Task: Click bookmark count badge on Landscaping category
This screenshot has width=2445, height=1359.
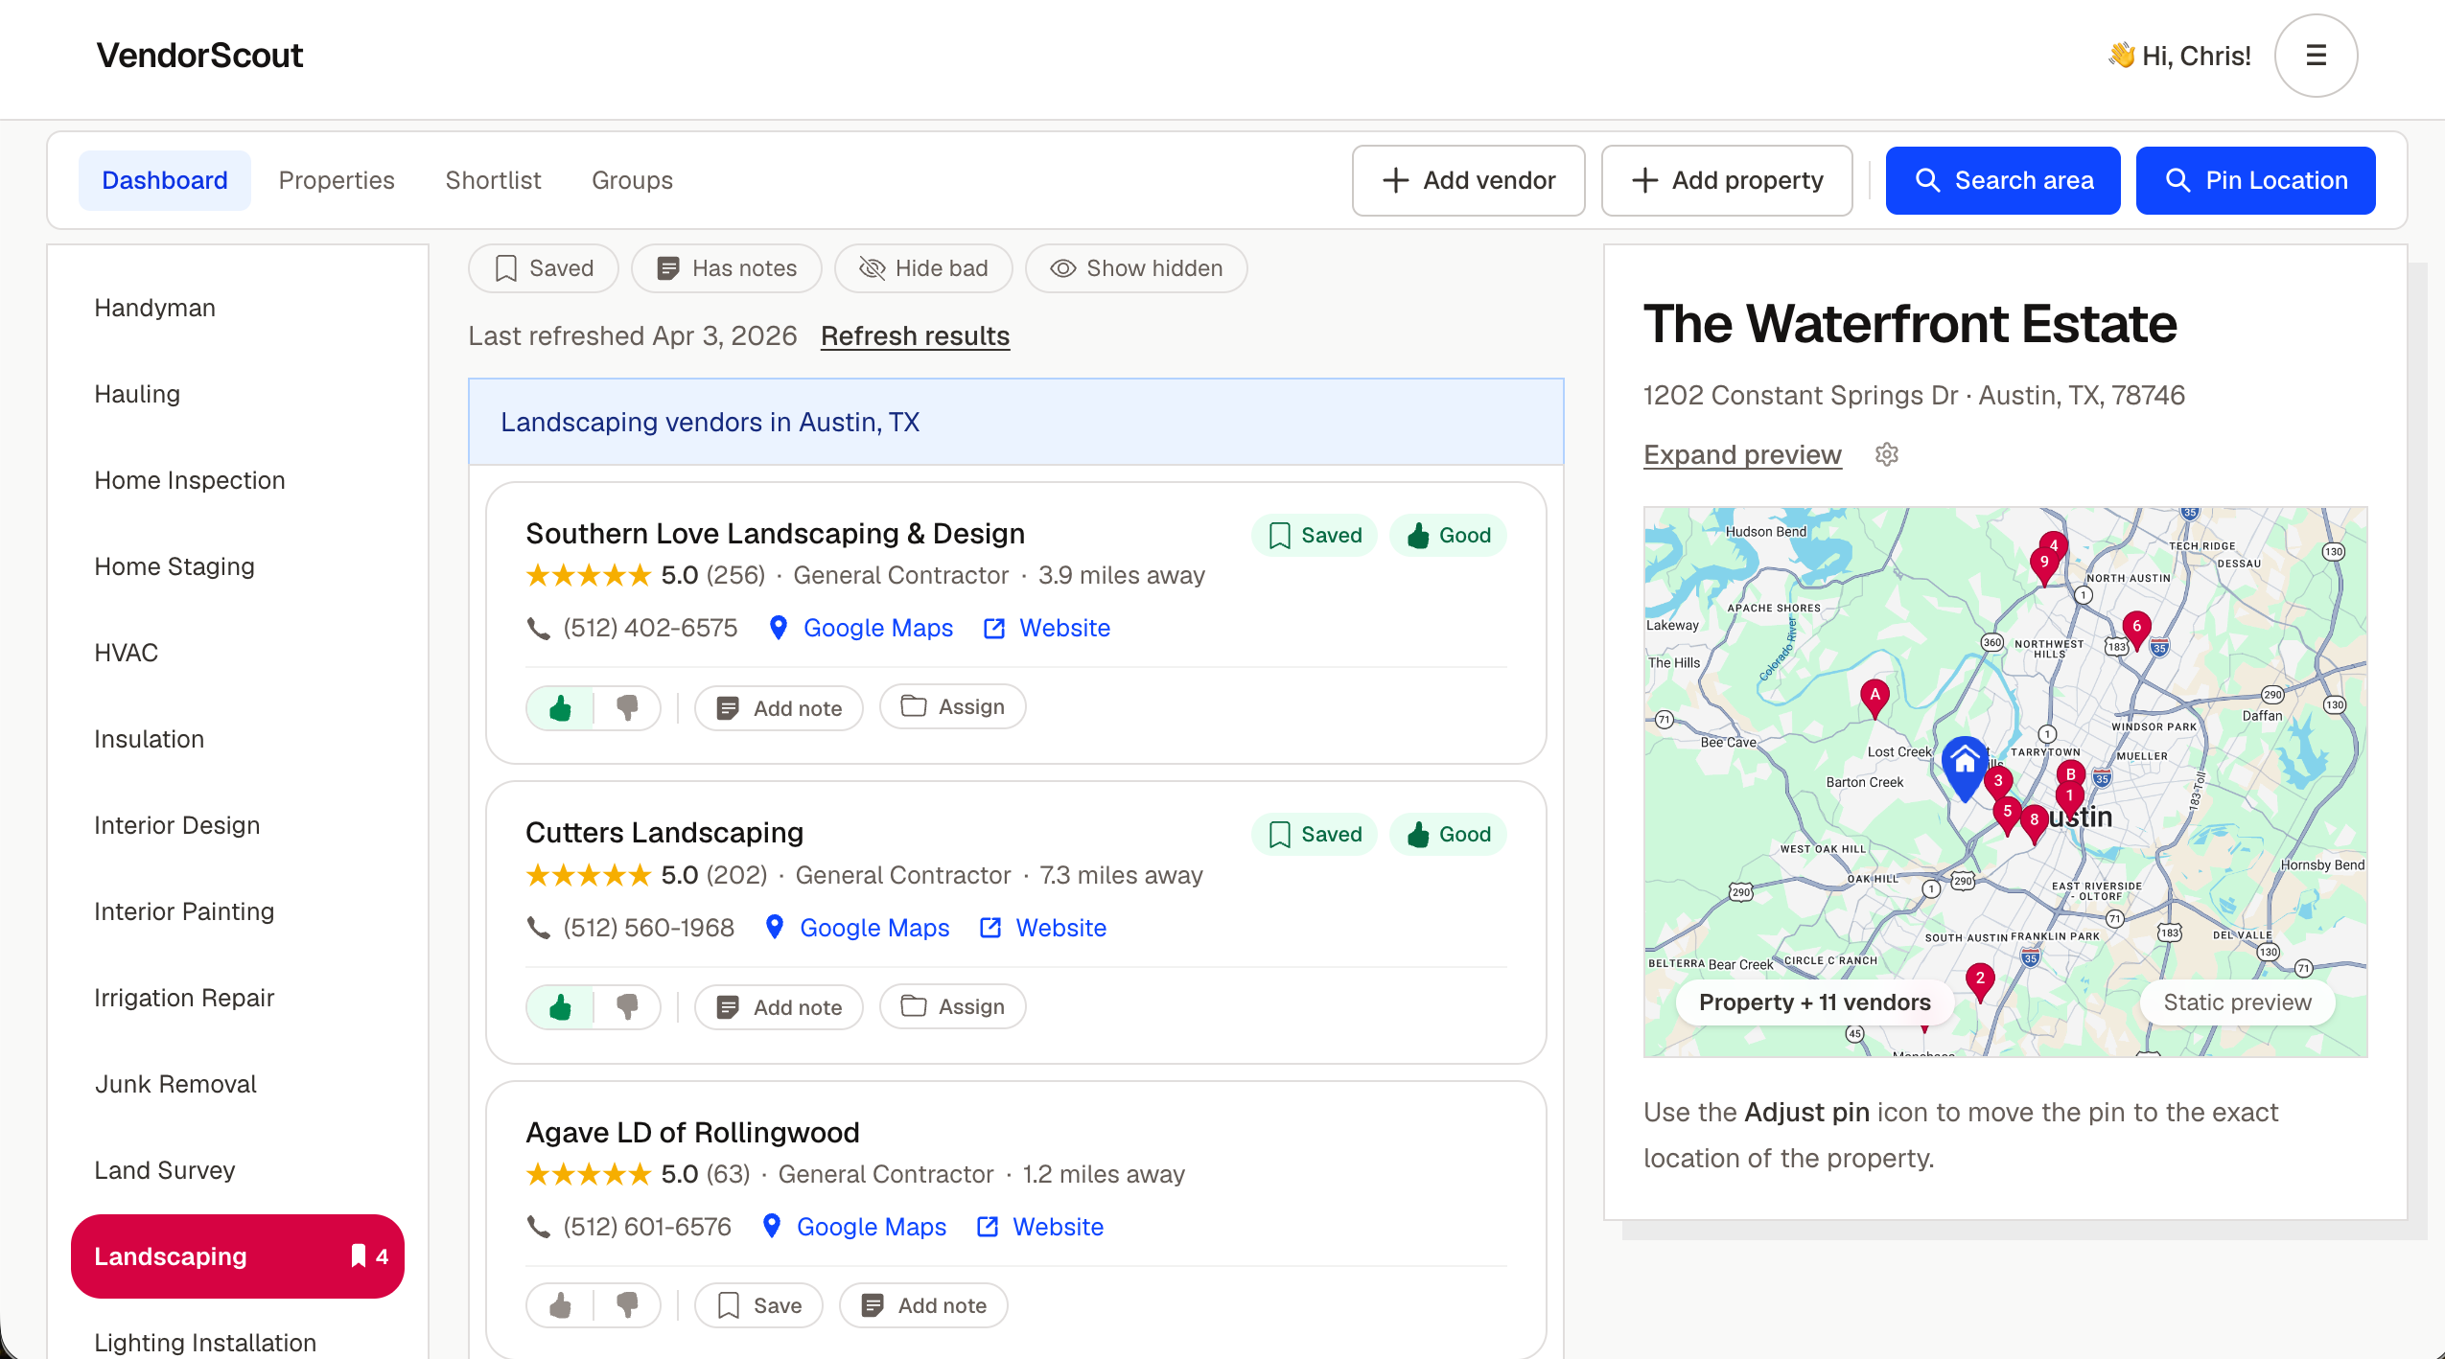Action: click(369, 1256)
